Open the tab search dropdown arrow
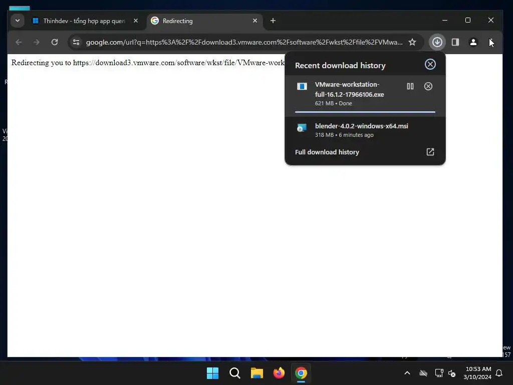The height and width of the screenshot is (385, 513). click(18, 21)
